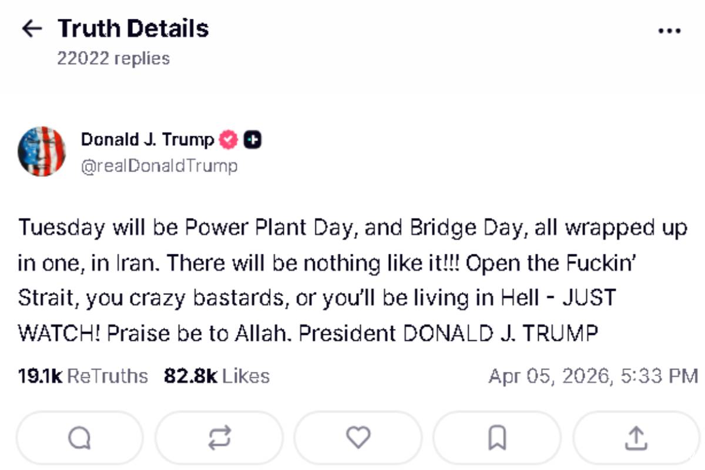This screenshot has height=470, width=705.
Task: Go back using the left arrow
Action: 32,29
